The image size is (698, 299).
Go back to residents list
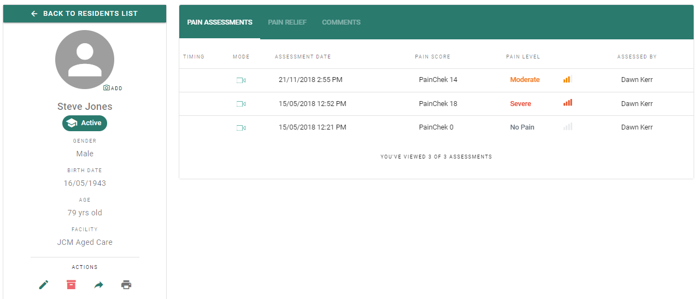point(85,14)
